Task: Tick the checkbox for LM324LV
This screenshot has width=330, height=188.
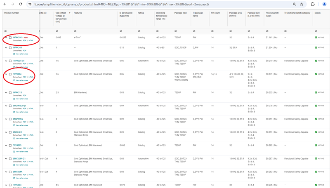Action: coord(10,132)
